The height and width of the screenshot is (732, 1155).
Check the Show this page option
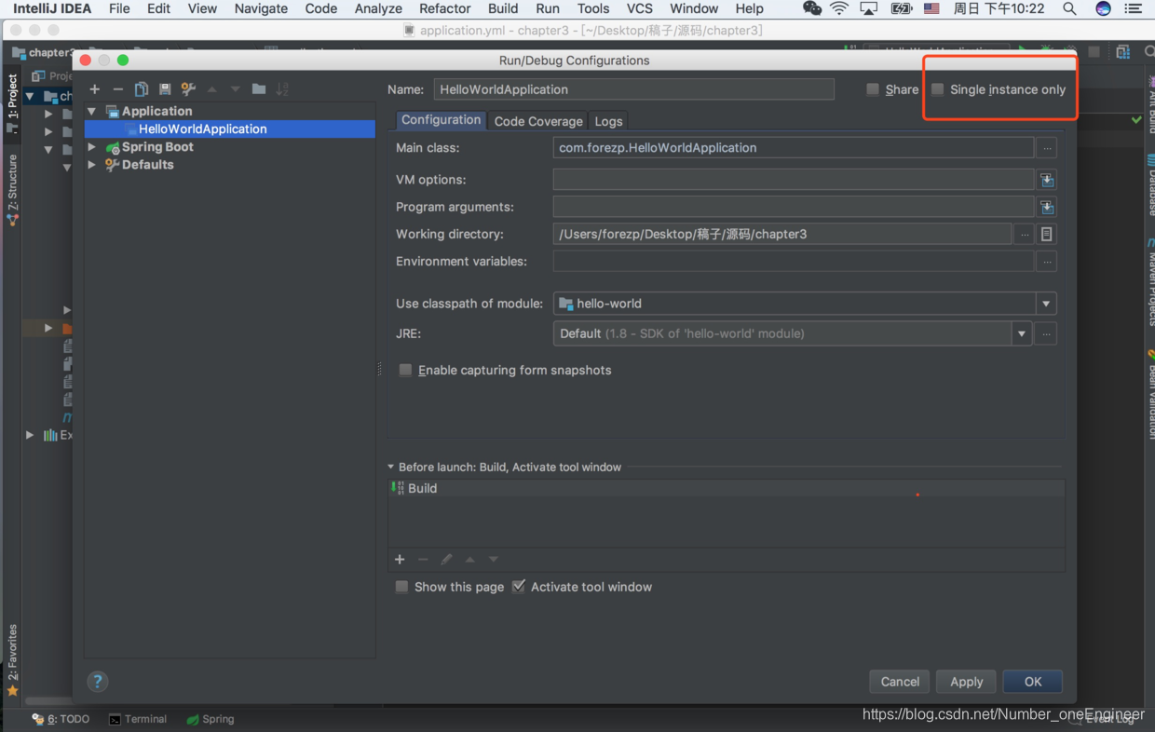[401, 588]
